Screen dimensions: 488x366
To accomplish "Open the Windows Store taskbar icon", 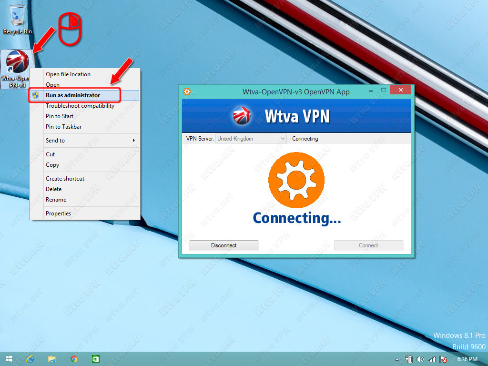I will pos(95,359).
